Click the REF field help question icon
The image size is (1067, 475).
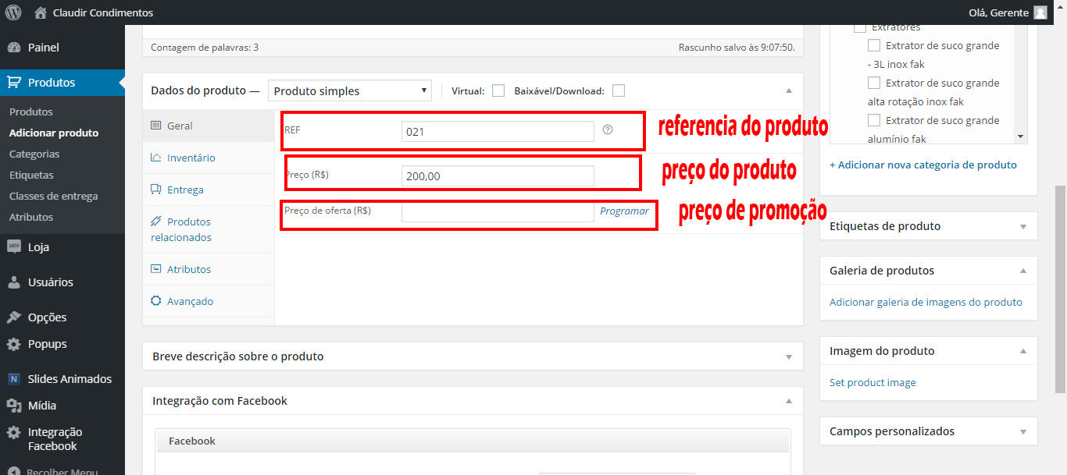coord(608,130)
